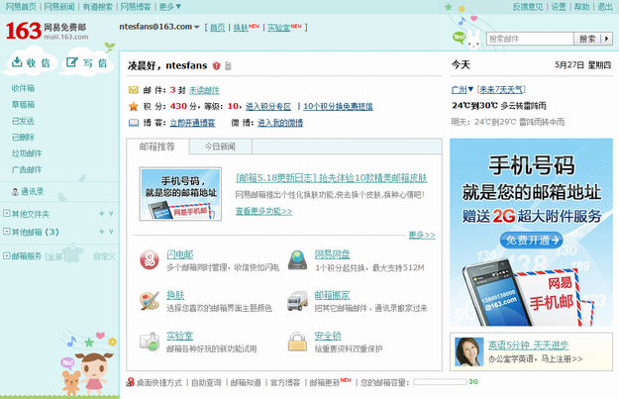Viewport: 619px width, 399px height.
Task: Click the mail envelope icon
Action: pyautogui.click(x=134, y=90)
